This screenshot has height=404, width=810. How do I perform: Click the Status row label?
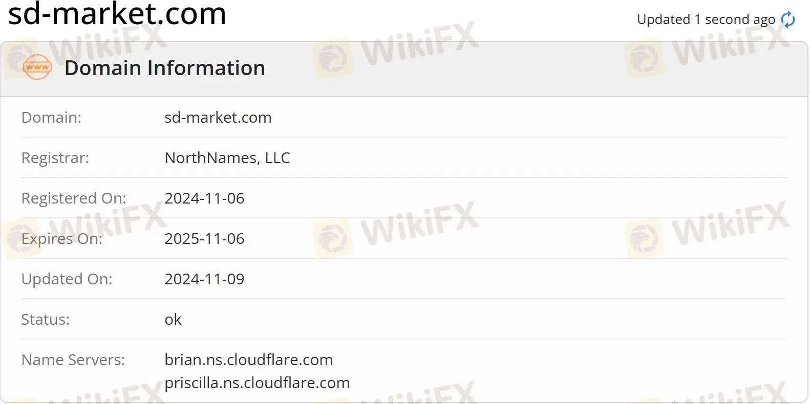pos(45,319)
